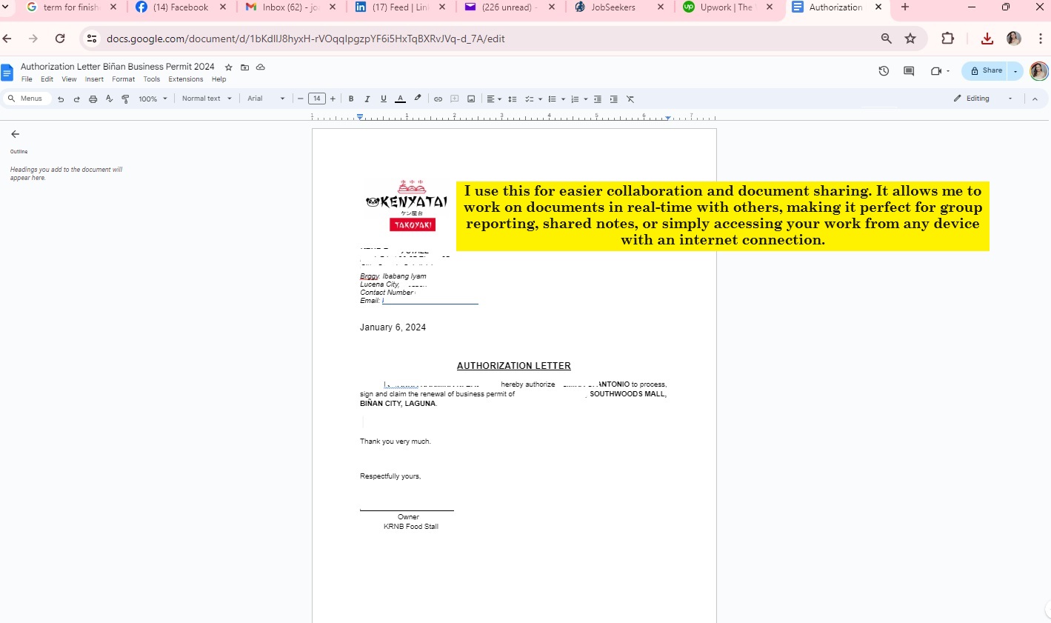The image size is (1051, 623).
Task: Open the Editing mode dropdown
Action: click(x=983, y=99)
